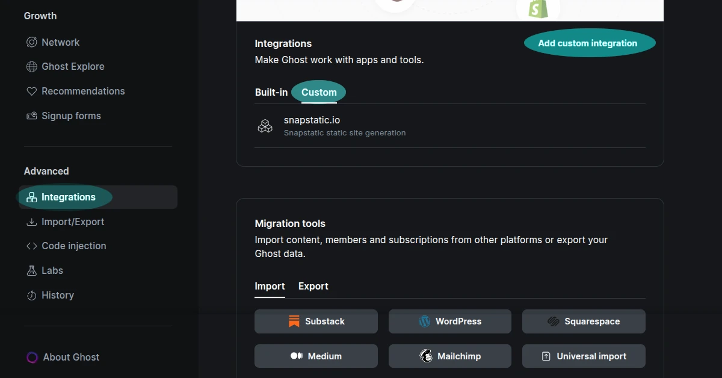Select the Custom integrations tab

pos(318,92)
